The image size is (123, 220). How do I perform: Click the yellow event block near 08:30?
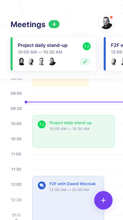point(60,82)
